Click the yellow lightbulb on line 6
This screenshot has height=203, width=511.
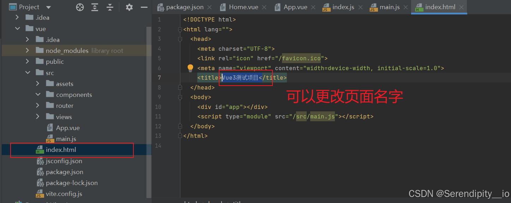point(190,68)
